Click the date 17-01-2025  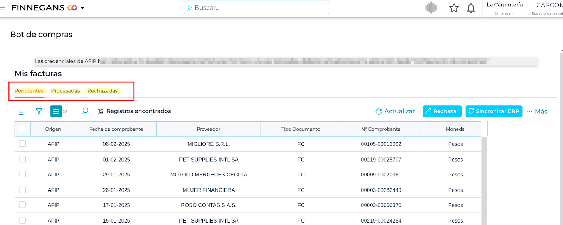pos(116,205)
